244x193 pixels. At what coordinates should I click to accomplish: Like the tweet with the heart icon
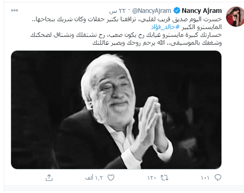111,178
